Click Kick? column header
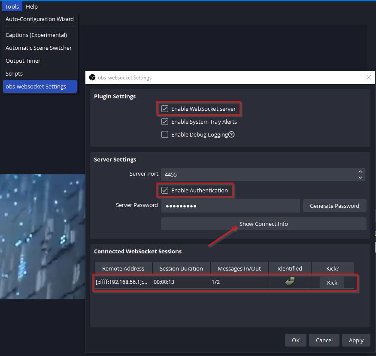The image size is (376, 356). pos(332,268)
